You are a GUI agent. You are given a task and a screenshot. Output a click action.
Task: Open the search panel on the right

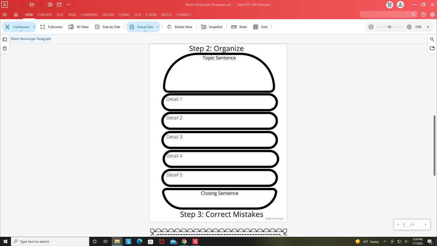[x=432, y=39]
